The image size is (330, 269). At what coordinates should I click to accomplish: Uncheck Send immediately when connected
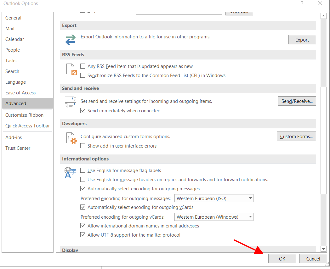83,111
